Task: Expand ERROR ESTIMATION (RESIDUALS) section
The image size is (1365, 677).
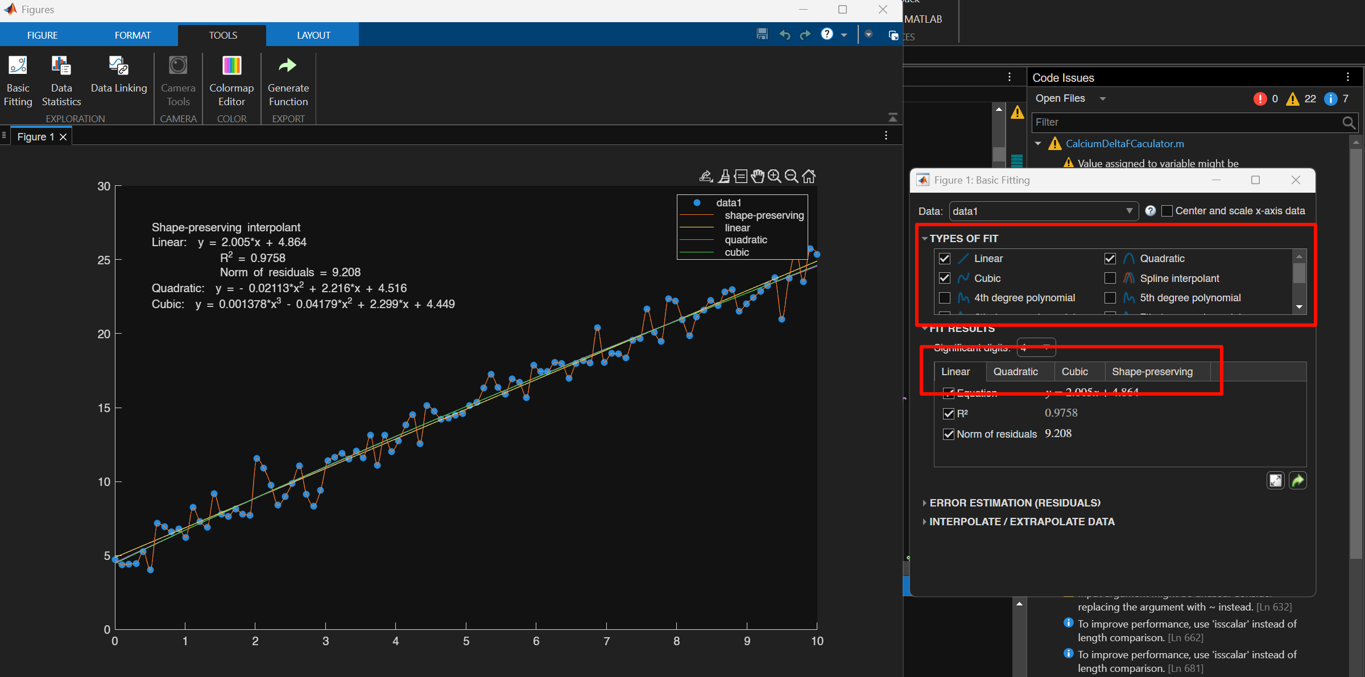Action: pos(925,503)
